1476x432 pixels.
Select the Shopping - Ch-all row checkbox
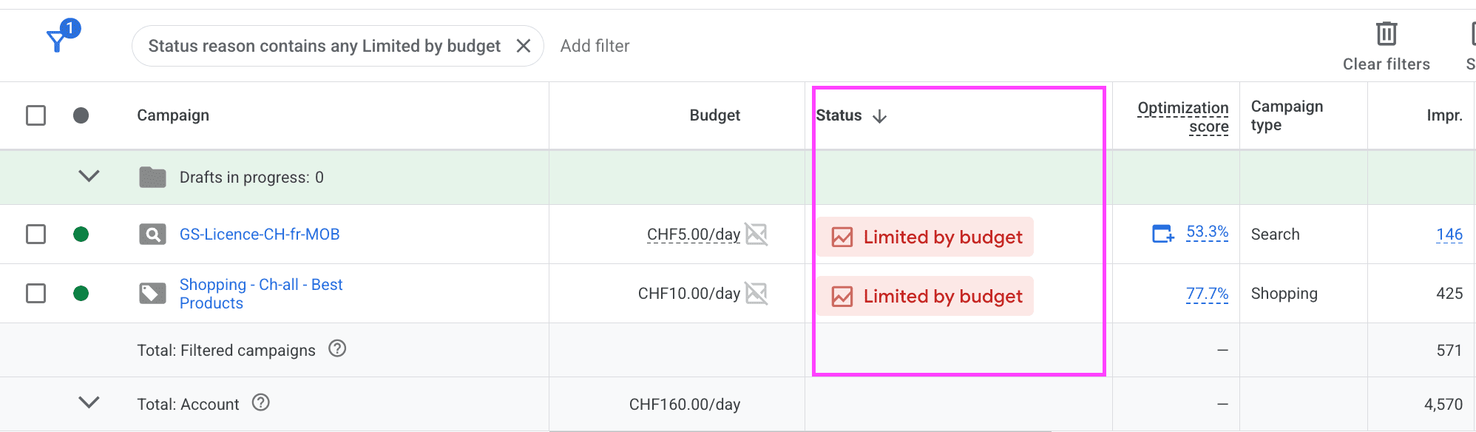pos(35,294)
